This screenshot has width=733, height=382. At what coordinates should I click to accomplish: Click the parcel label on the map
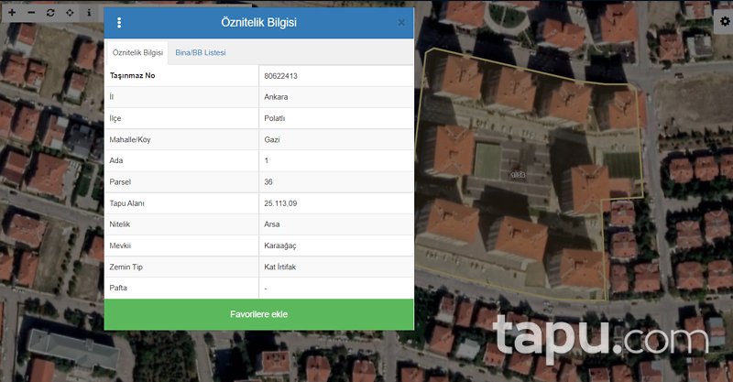[x=518, y=173]
